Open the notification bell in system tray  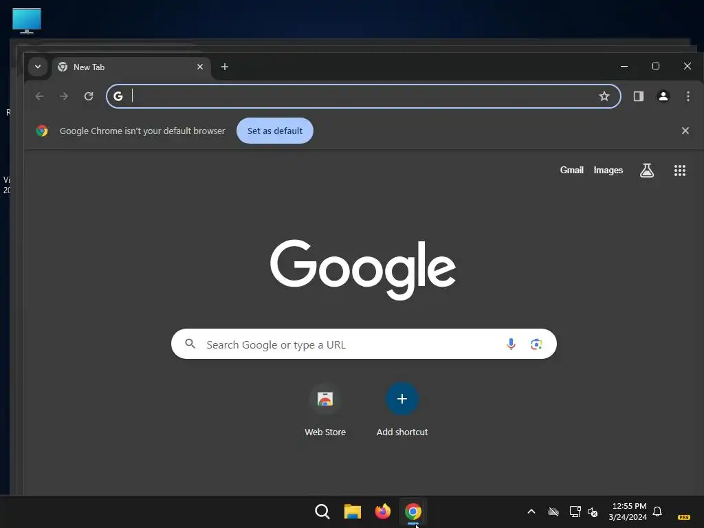[657, 511]
